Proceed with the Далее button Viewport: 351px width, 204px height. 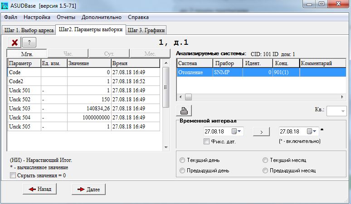88,189
